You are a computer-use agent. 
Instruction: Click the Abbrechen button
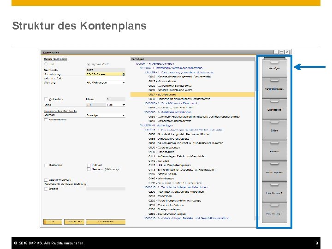[x=74, y=221]
